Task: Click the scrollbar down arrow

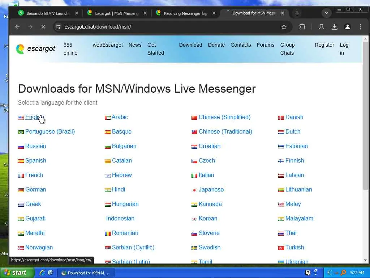Action: 365,260
